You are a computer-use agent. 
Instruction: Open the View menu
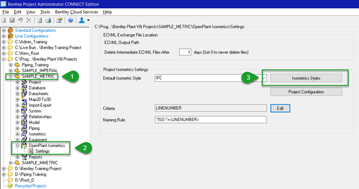(31, 12)
